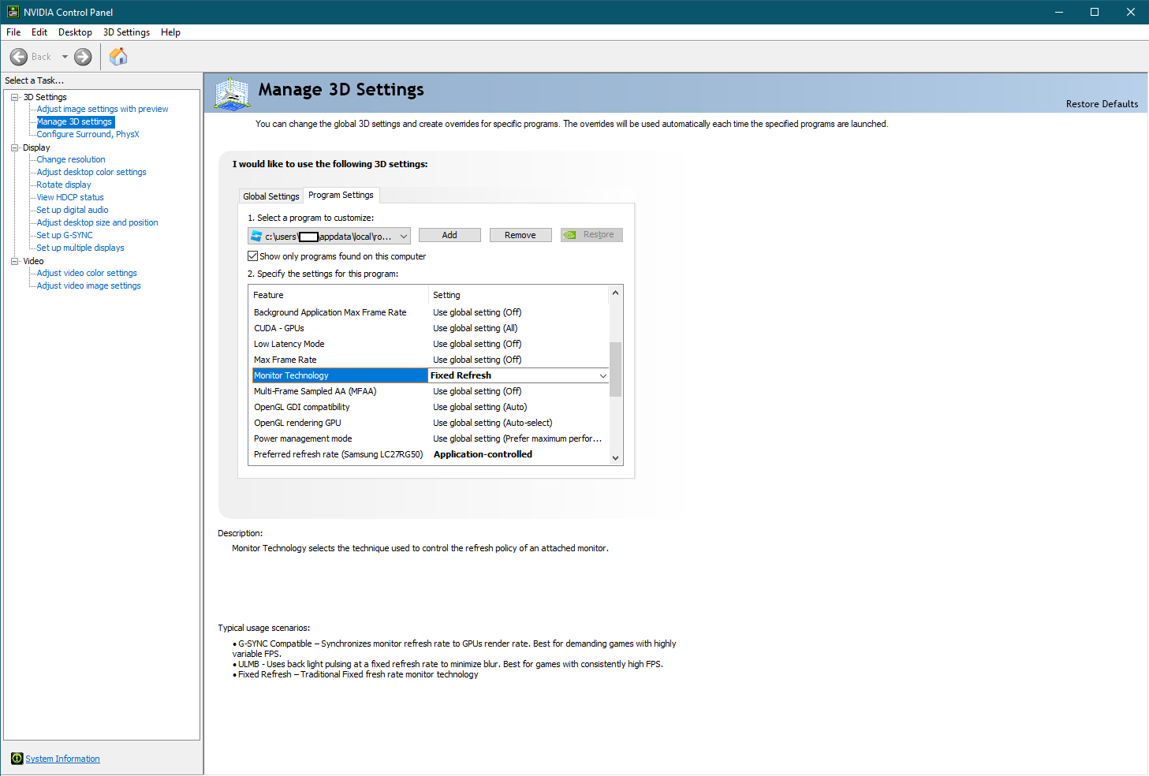Viewport: 1149px width, 776px height.
Task: Open the Help menu
Action: click(170, 32)
